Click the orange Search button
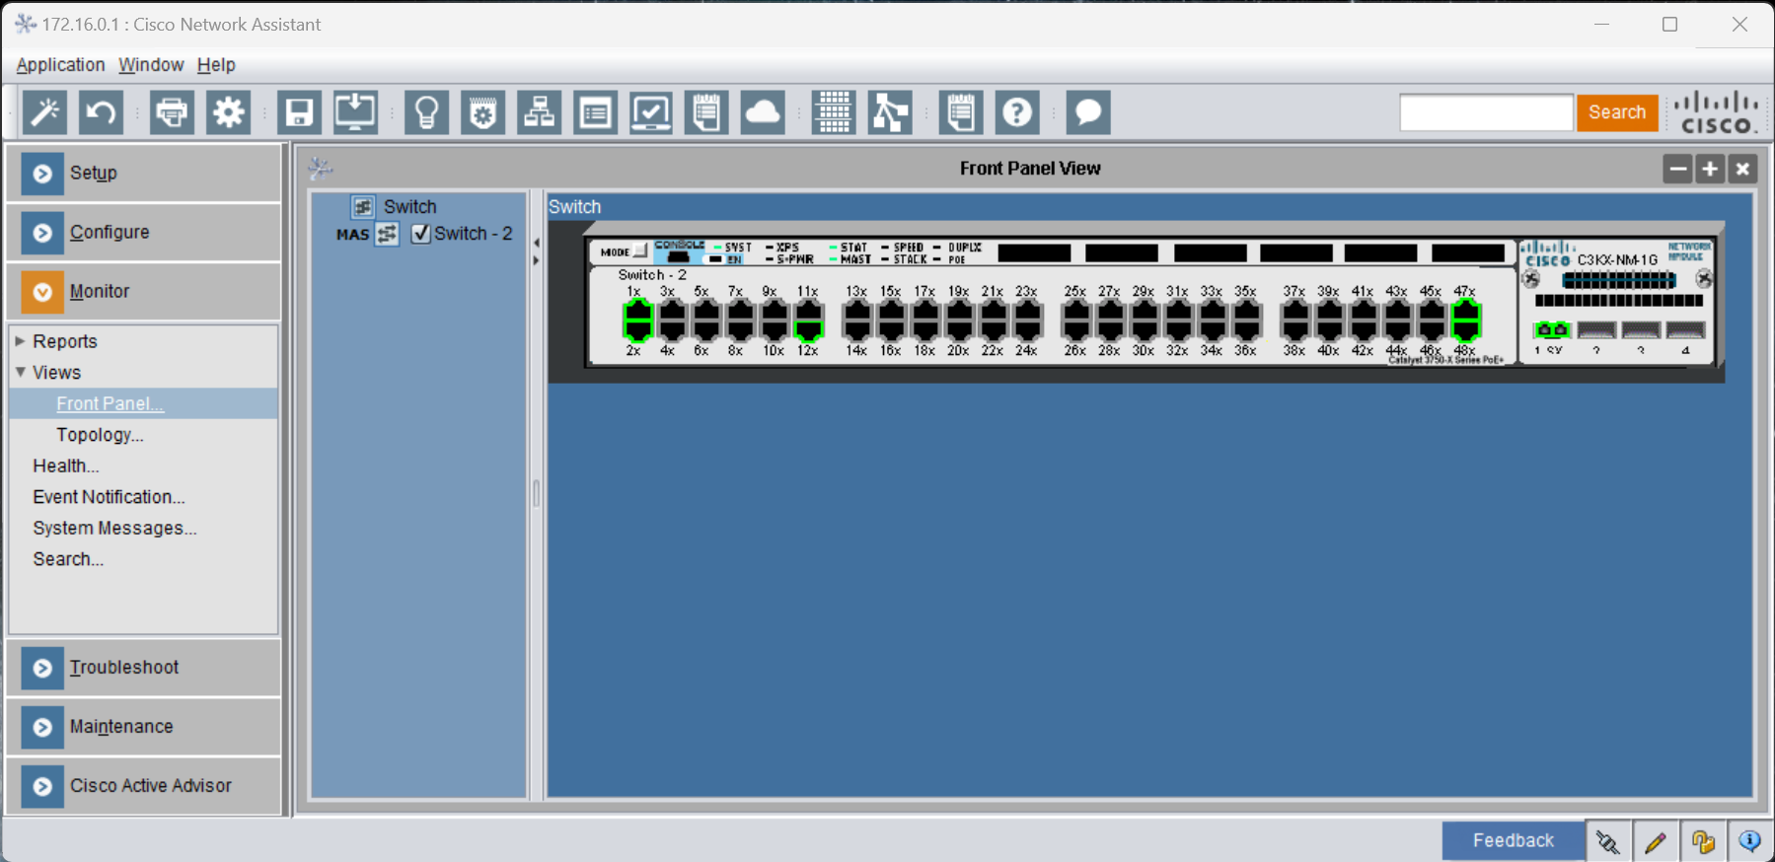1775x862 pixels. pos(1617,112)
